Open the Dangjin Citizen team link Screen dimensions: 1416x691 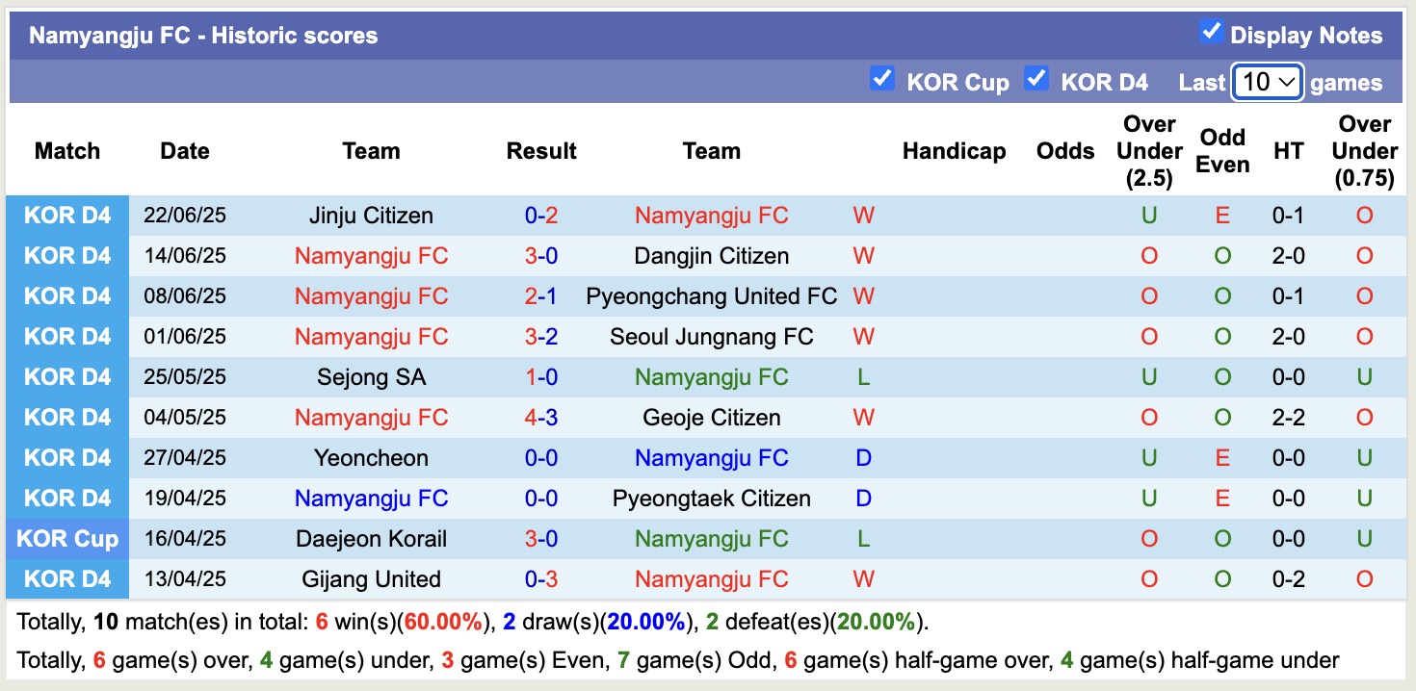(x=711, y=256)
